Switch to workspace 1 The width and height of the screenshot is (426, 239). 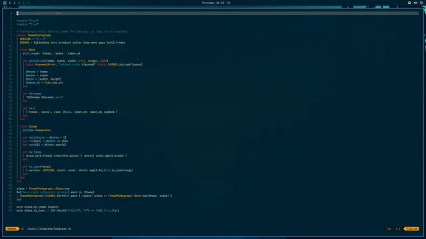[x=10, y=3]
